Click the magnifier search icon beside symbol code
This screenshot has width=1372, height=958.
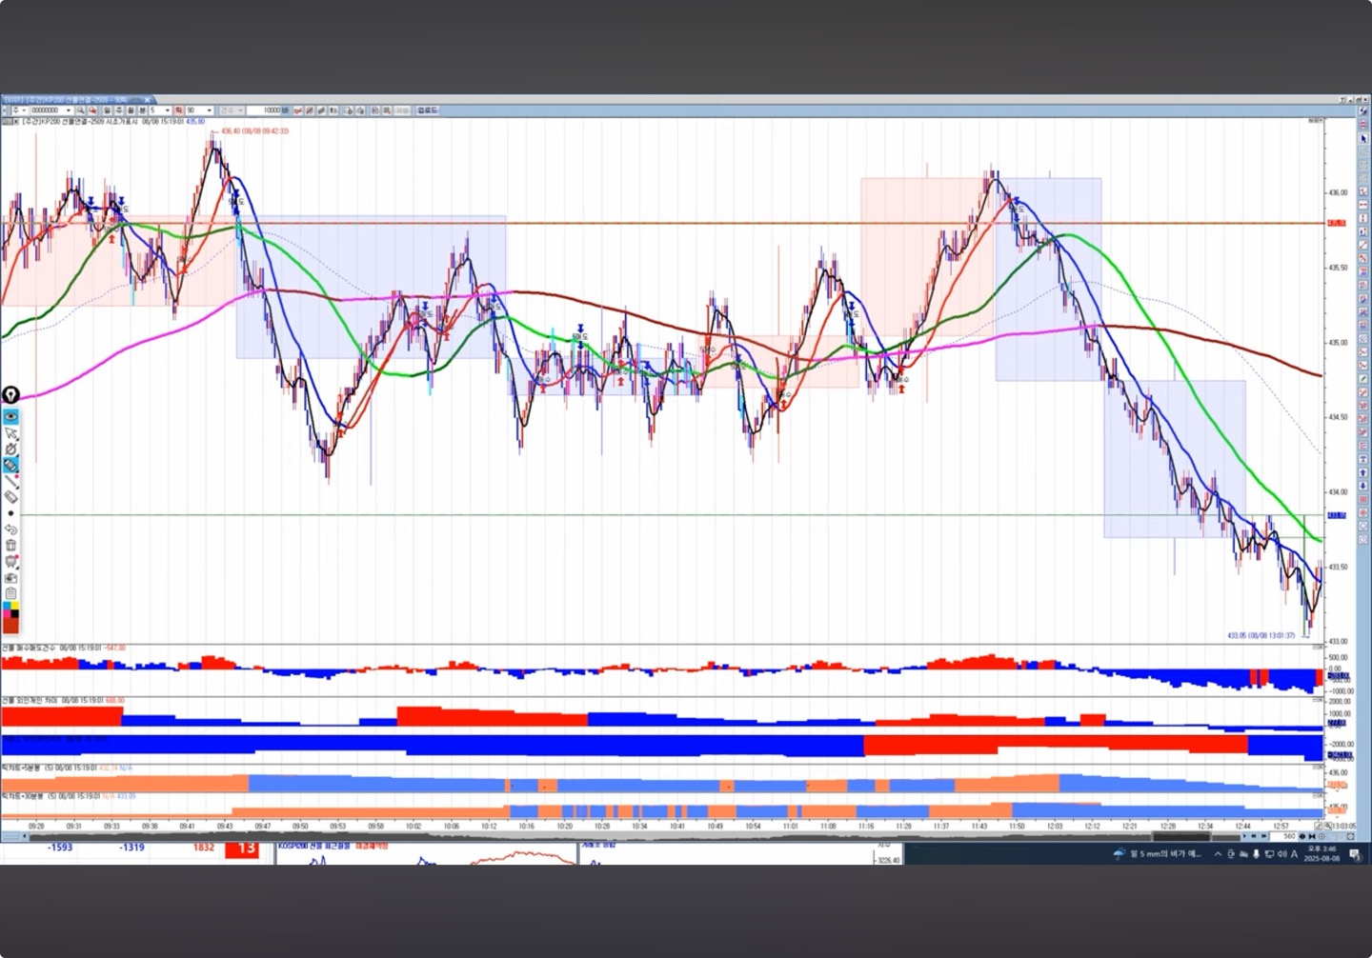click(x=81, y=110)
